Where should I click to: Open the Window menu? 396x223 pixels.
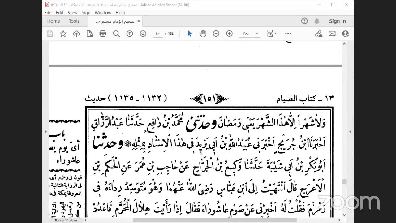pos(103,13)
